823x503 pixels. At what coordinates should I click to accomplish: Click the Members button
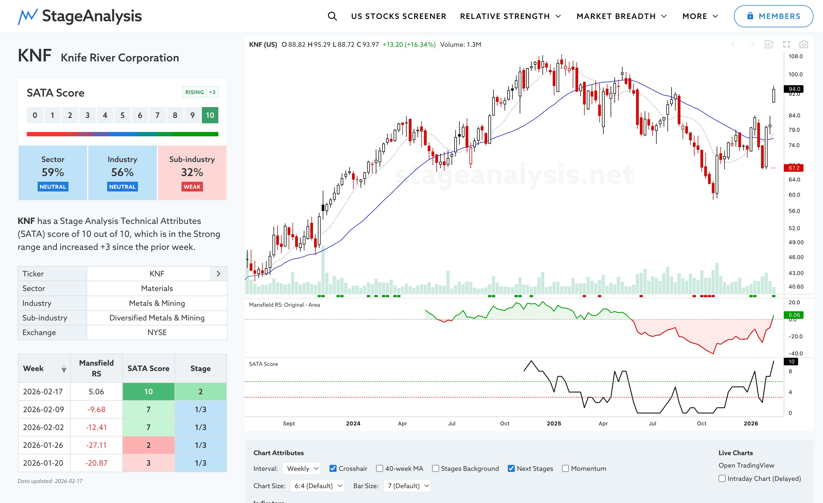point(773,16)
